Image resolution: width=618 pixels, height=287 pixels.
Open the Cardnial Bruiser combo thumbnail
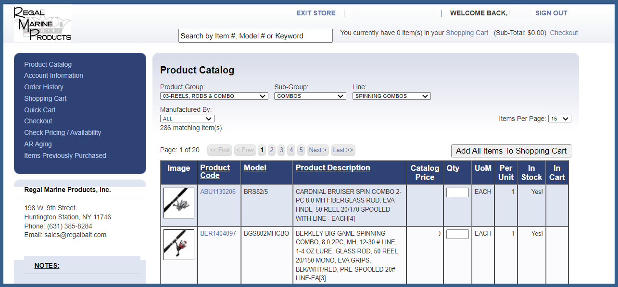click(x=179, y=203)
